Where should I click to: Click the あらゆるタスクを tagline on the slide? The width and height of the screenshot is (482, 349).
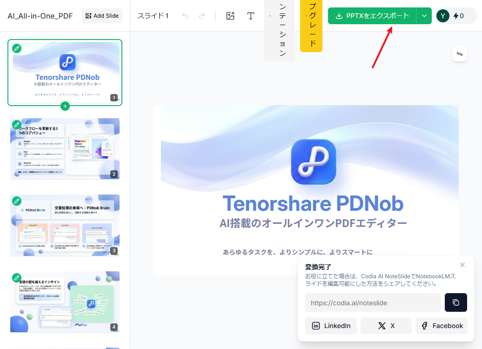pos(298,252)
